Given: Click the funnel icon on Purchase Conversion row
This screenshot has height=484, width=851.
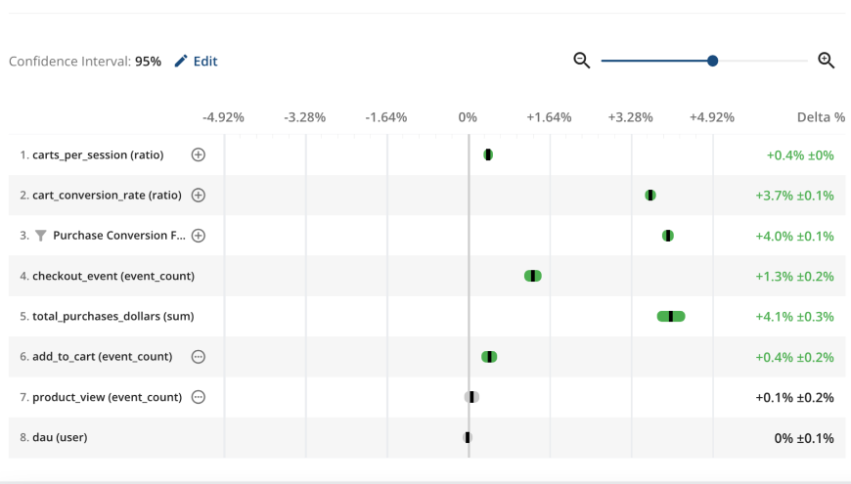Looking at the screenshot, I should point(41,236).
